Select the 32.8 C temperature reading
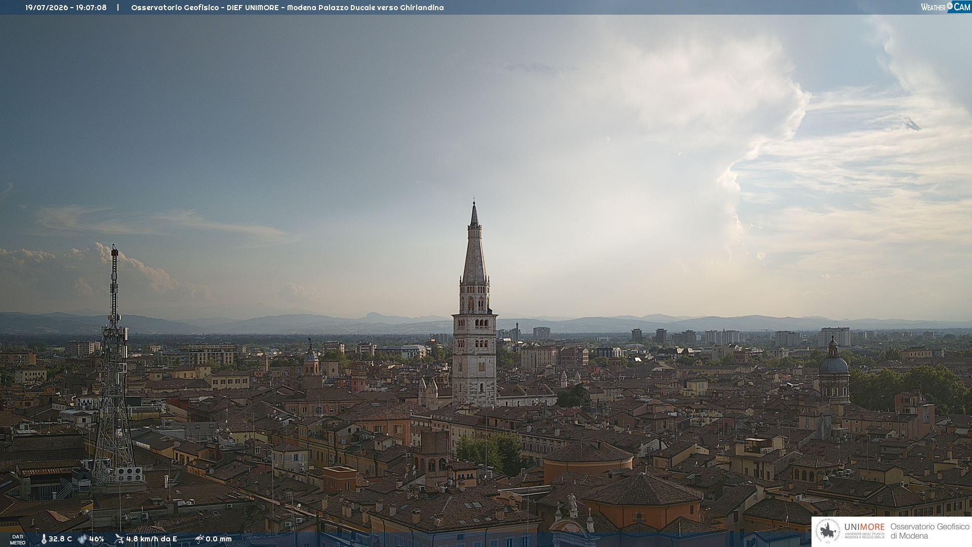This screenshot has height=547, width=972. click(x=60, y=539)
